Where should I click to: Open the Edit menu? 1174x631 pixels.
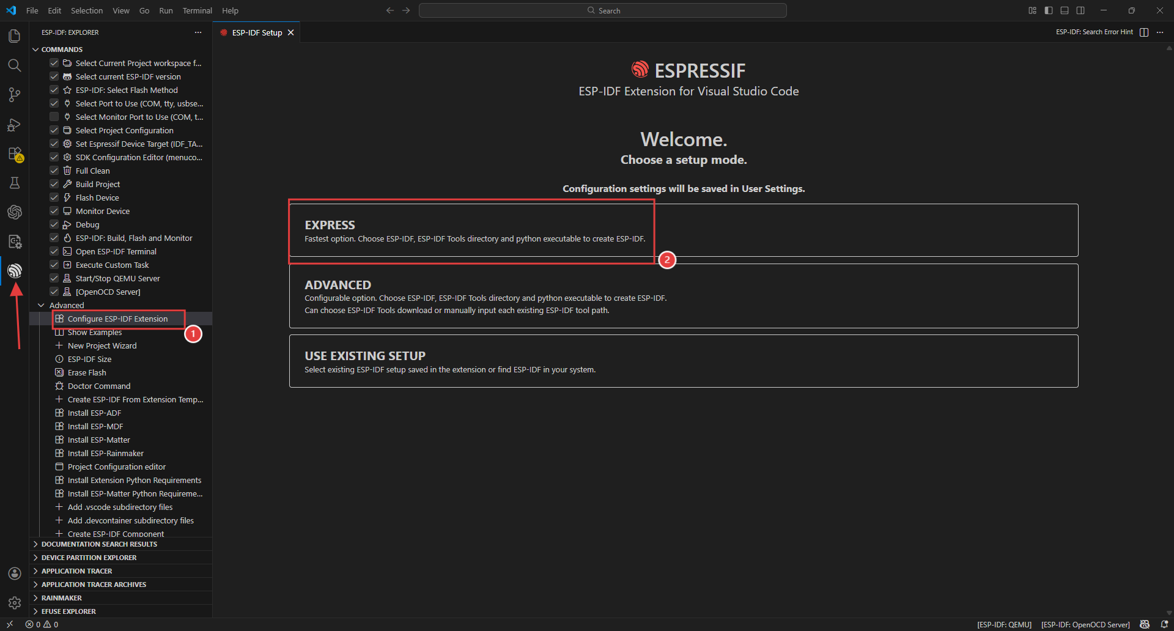pyautogui.click(x=54, y=10)
